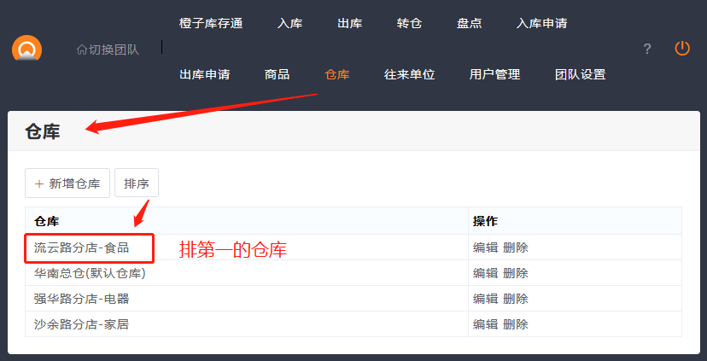Open 用户管理 from the navigation

495,74
